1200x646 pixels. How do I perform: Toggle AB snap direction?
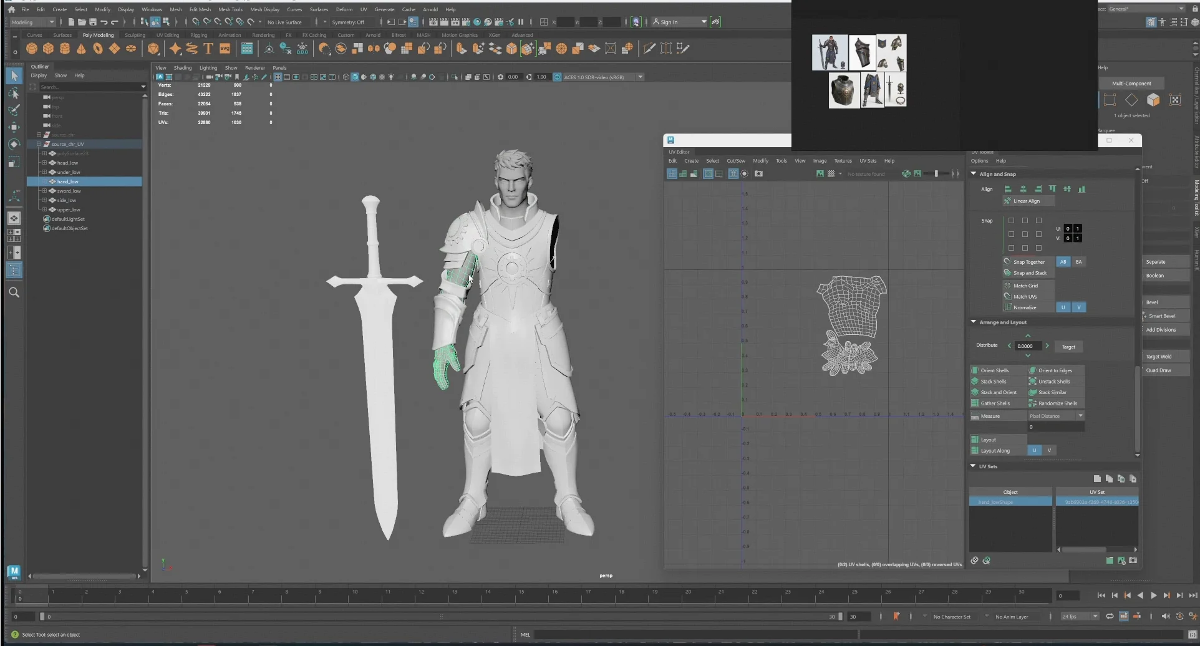1063,262
